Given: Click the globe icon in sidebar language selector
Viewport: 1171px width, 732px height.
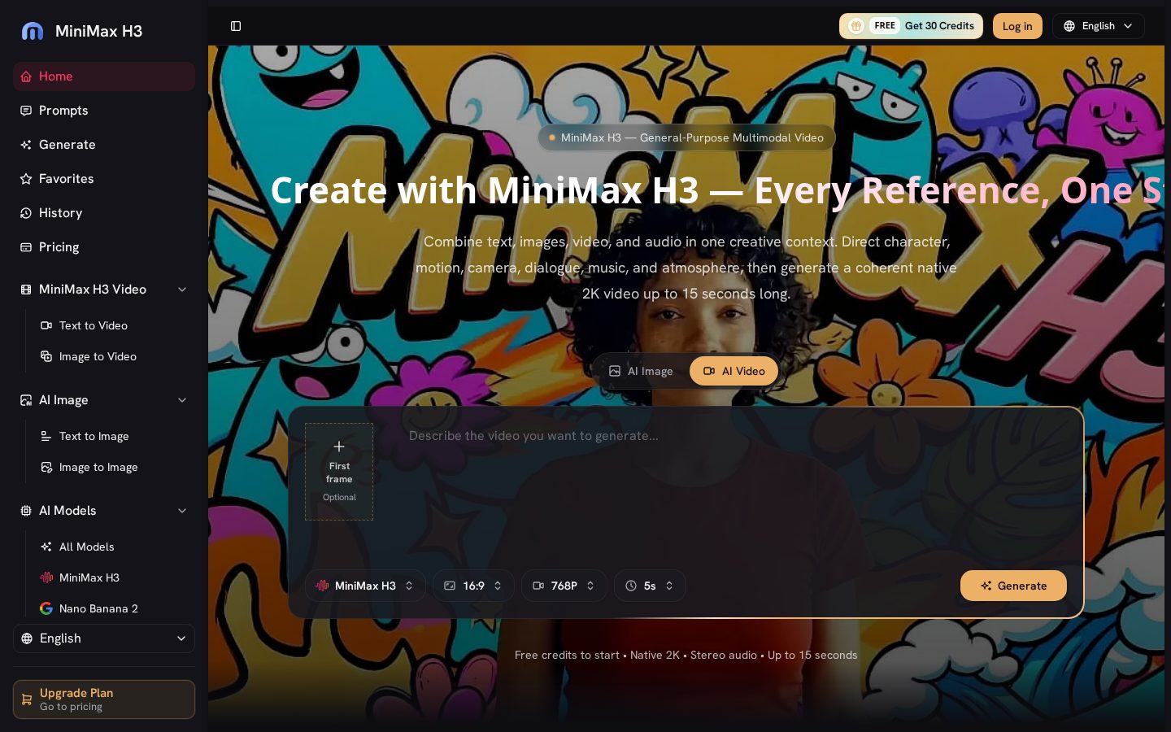Looking at the screenshot, I should (28, 638).
